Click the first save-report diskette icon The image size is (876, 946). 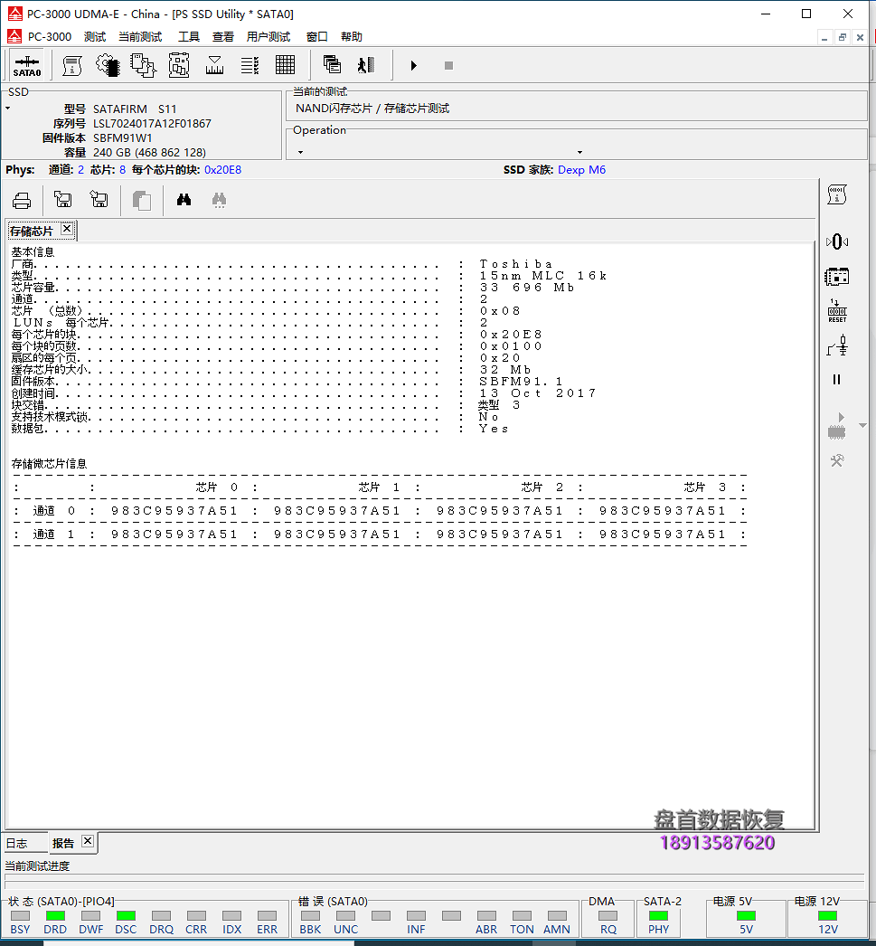click(x=62, y=199)
